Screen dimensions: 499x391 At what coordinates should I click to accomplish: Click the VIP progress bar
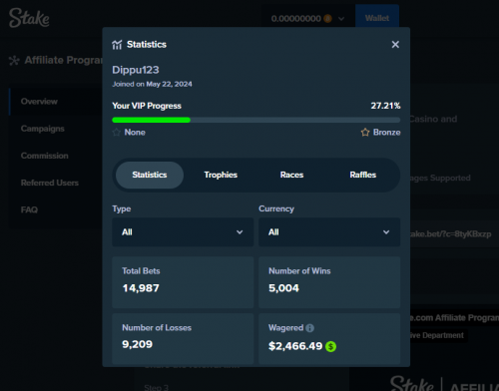pos(256,120)
